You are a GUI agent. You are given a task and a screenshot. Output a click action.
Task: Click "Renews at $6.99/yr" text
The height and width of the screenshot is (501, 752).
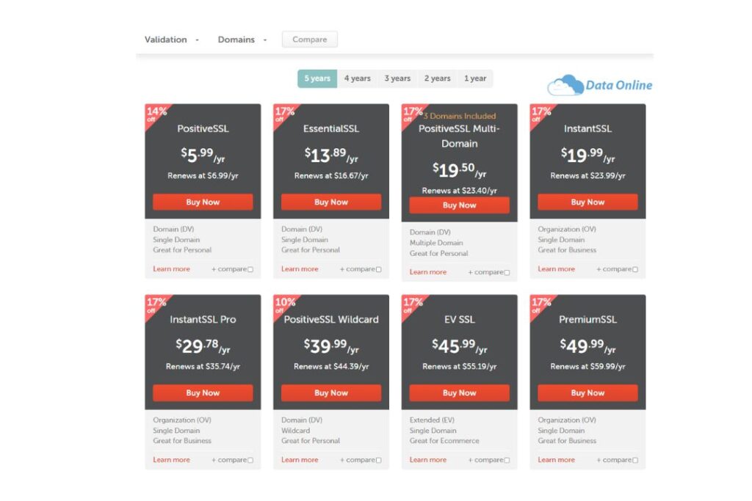point(203,176)
